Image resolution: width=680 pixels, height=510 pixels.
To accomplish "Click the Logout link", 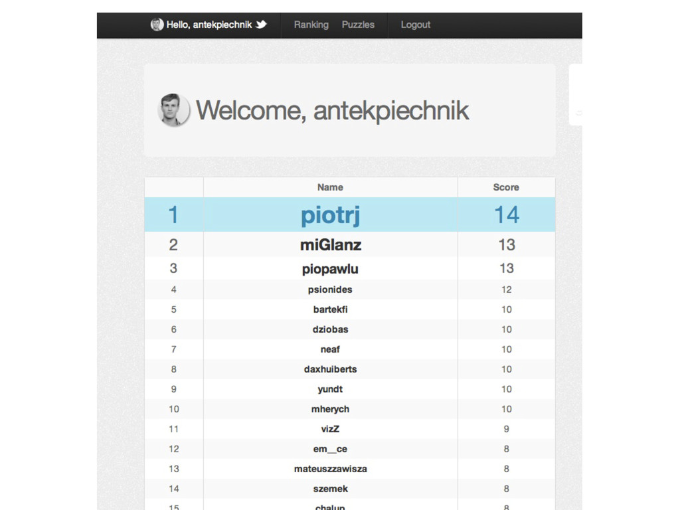I will click(416, 25).
